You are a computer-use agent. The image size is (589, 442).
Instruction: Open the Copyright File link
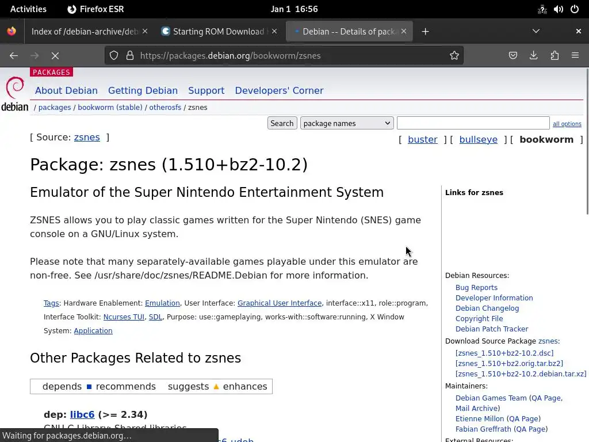479,319
